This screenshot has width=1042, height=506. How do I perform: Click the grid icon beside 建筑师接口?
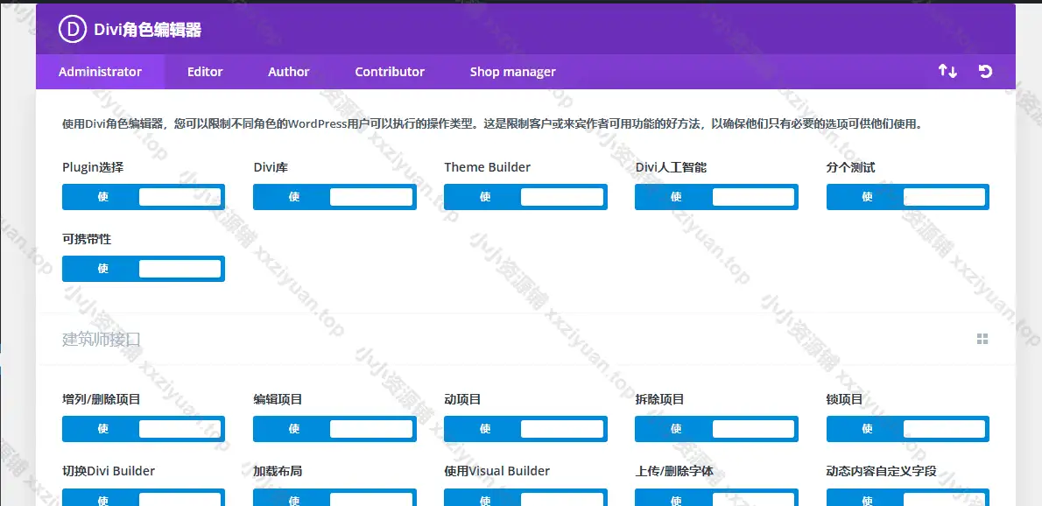pyautogui.click(x=982, y=339)
